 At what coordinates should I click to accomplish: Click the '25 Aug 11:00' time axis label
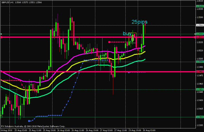point(35,130)
